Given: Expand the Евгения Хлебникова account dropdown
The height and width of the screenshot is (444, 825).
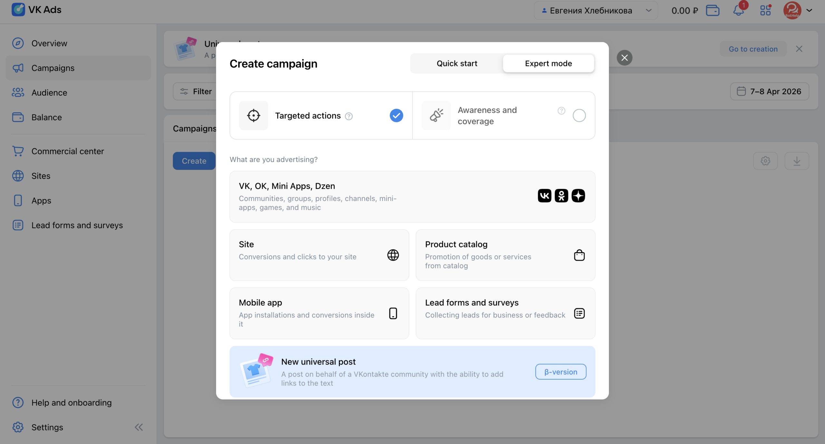Looking at the screenshot, I should [596, 10].
